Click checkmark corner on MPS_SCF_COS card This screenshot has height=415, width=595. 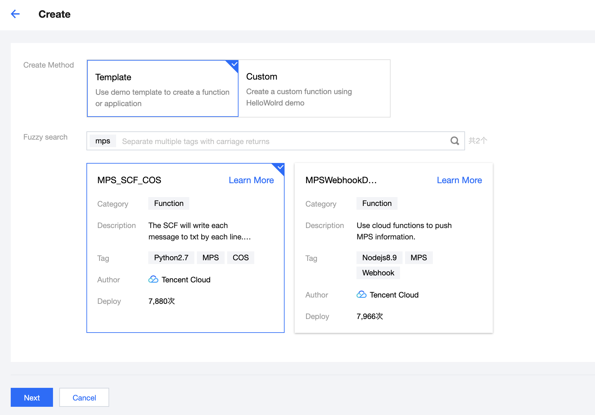click(280, 167)
